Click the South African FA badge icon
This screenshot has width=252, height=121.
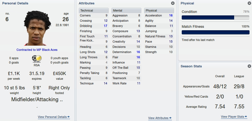pyautogui.click(x=37, y=59)
